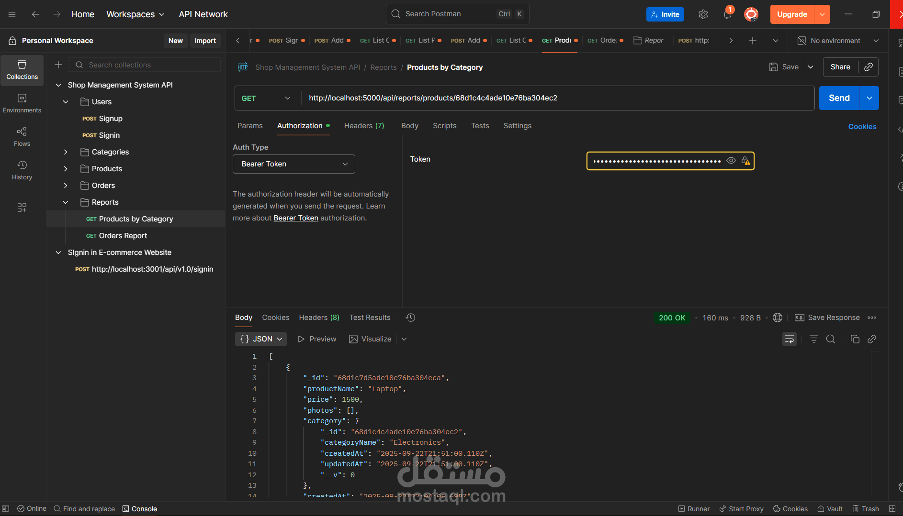Image resolution: width=903 pixels, height=516 pixels.
Task: Open Postman settings gear icon
Action: tap(703, 14)
